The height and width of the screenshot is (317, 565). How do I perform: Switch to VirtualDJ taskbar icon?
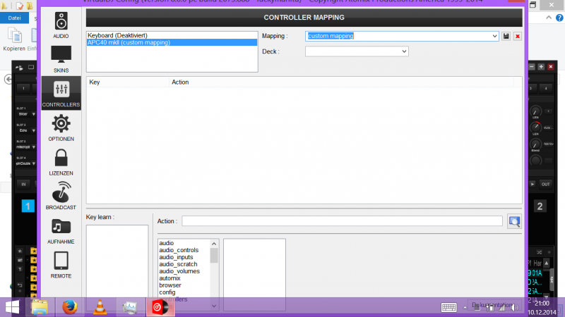(160, 307)
